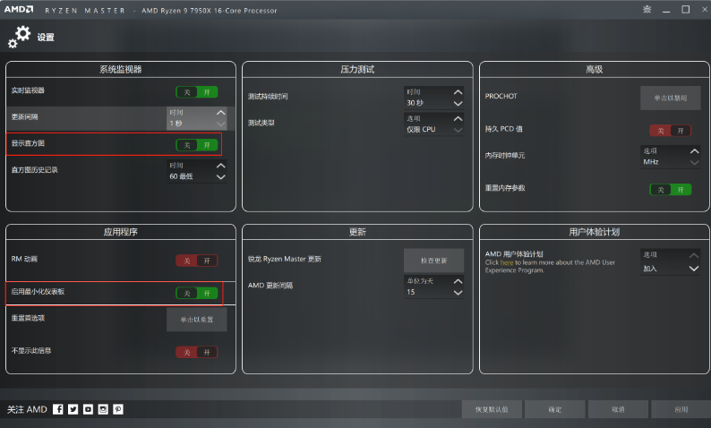
Task: Click the 取消 button
Action: pos(618,409)
